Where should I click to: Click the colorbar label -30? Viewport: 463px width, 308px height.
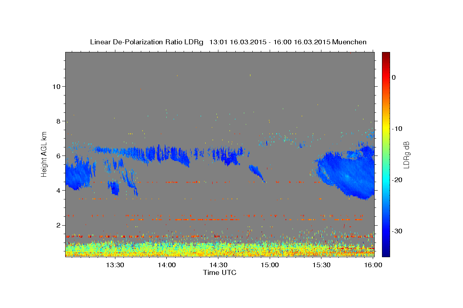397,231
